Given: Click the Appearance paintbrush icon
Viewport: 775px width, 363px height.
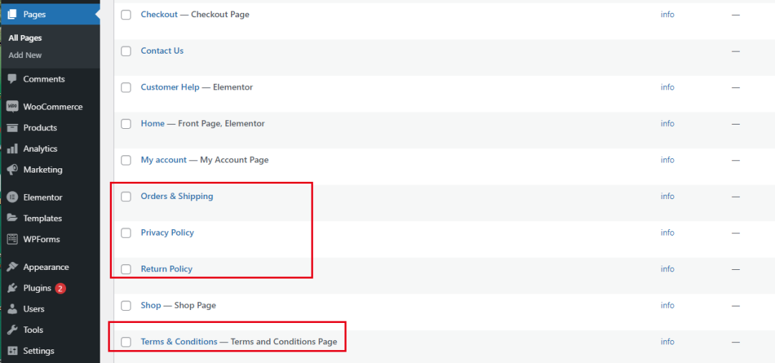Looking at the screenshot, I should [x=11, y=267].
